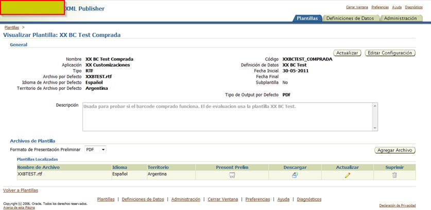Open the Cerrar Ventana link in the header
Screen dimensions: 431x210
pos(357,7)
